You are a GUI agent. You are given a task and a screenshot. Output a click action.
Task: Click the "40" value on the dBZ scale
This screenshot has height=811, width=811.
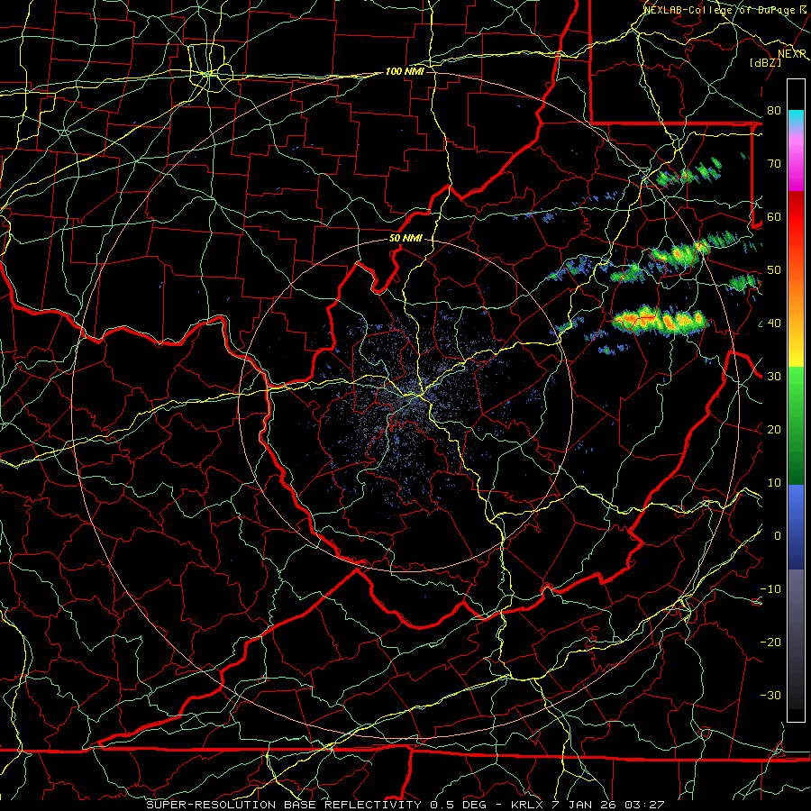coord(774,323)
